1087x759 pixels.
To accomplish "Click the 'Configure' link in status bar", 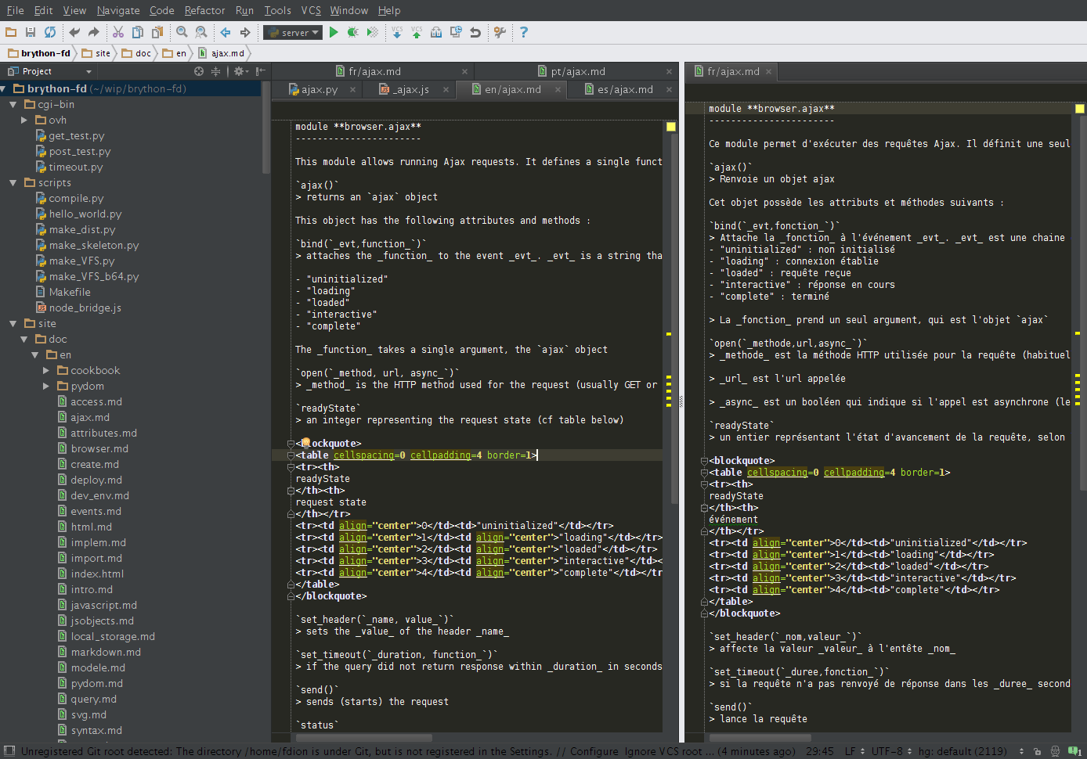I will (594, 751).
